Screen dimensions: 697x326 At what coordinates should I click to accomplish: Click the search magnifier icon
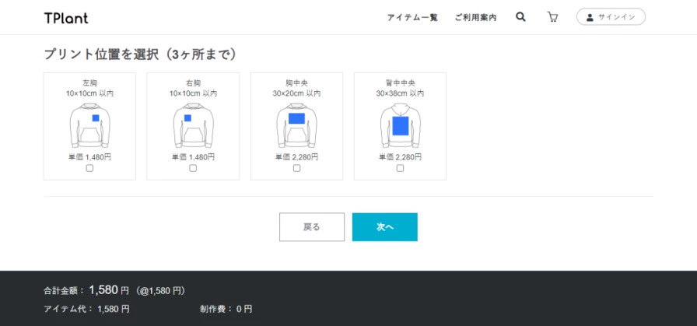[520, 17]
